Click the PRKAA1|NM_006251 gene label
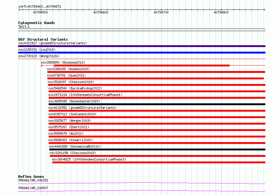 (33, 180)
